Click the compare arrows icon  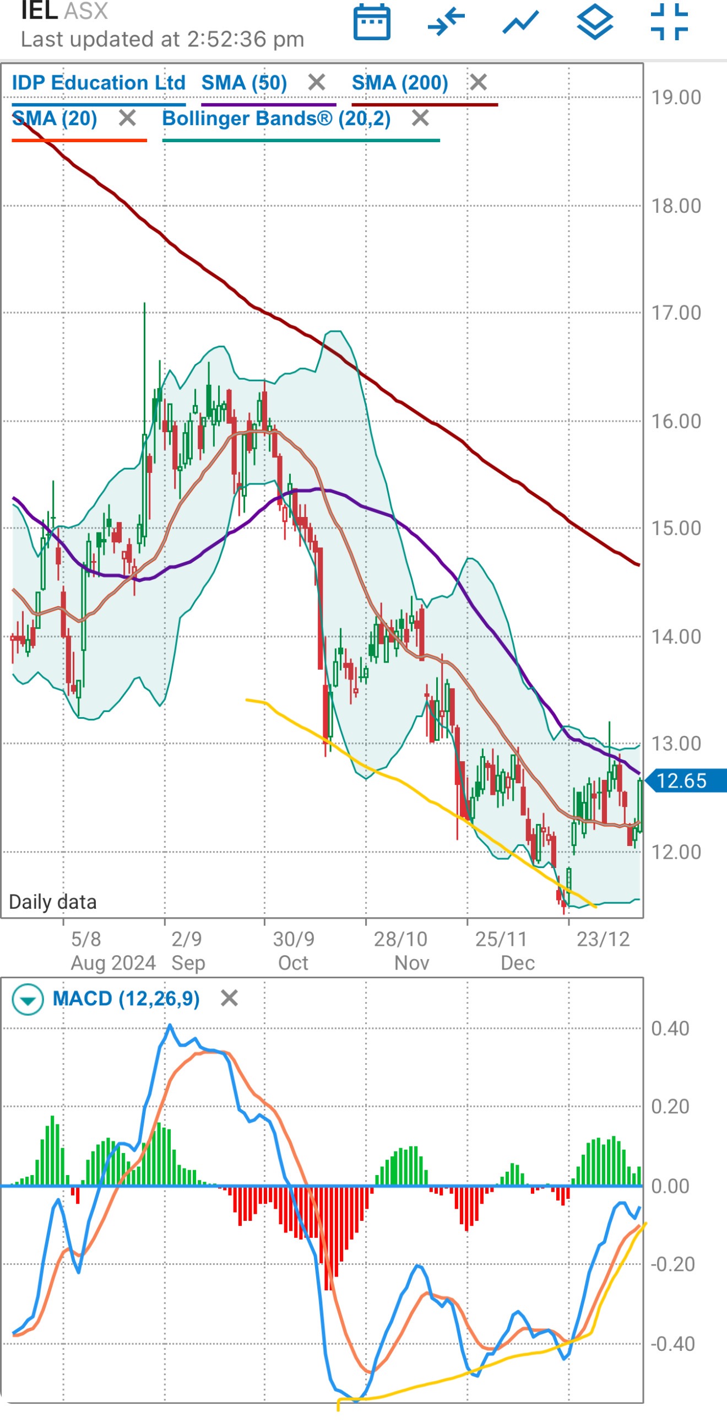[446, 22]
